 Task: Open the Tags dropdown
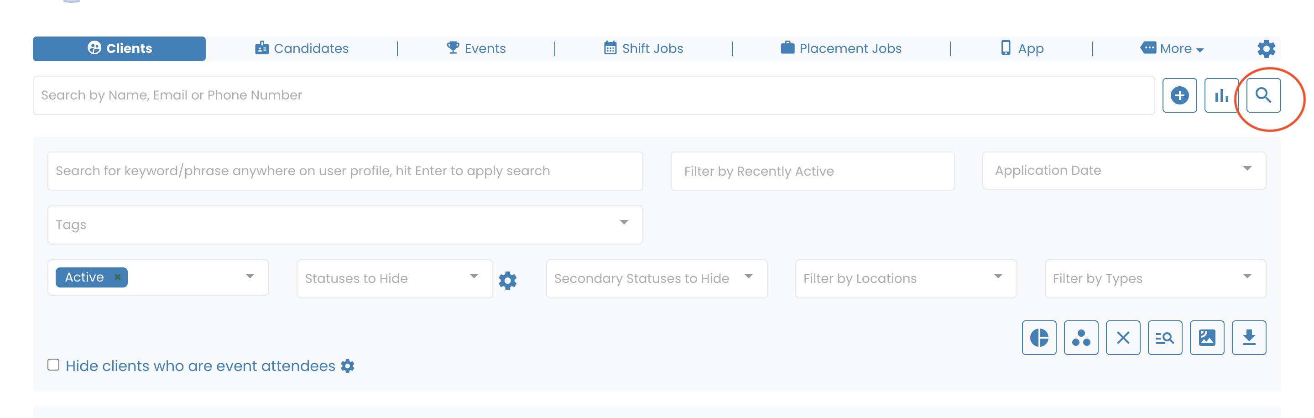coord(623,223)
